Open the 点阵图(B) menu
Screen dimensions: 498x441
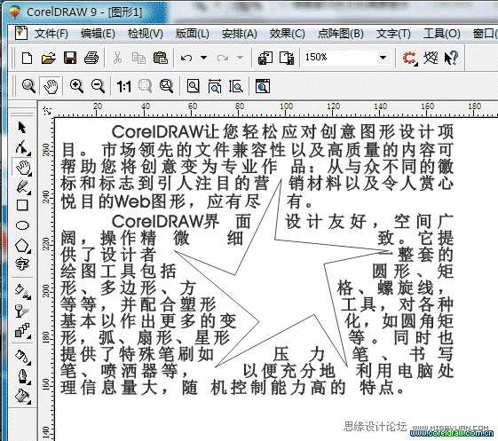coord(340,34)
